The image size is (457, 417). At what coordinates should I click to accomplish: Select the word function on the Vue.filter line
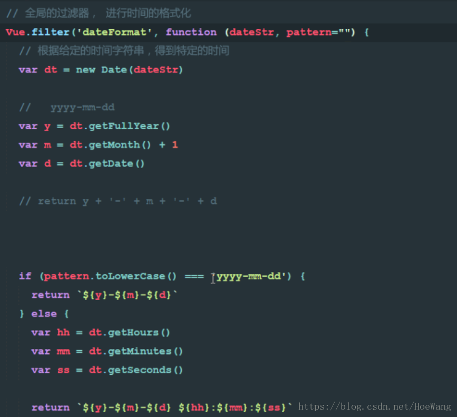coord(191,32)
